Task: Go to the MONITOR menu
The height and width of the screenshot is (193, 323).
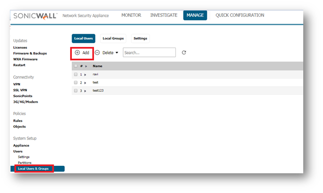Action: (x=131, y=15)
